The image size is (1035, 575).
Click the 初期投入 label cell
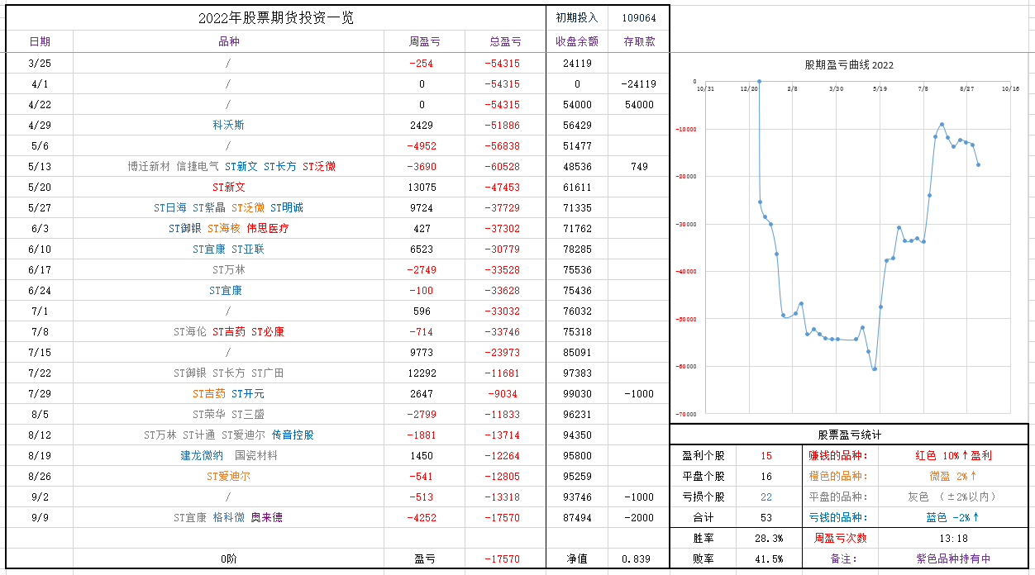pyautogui.click(x=577, y=18)
